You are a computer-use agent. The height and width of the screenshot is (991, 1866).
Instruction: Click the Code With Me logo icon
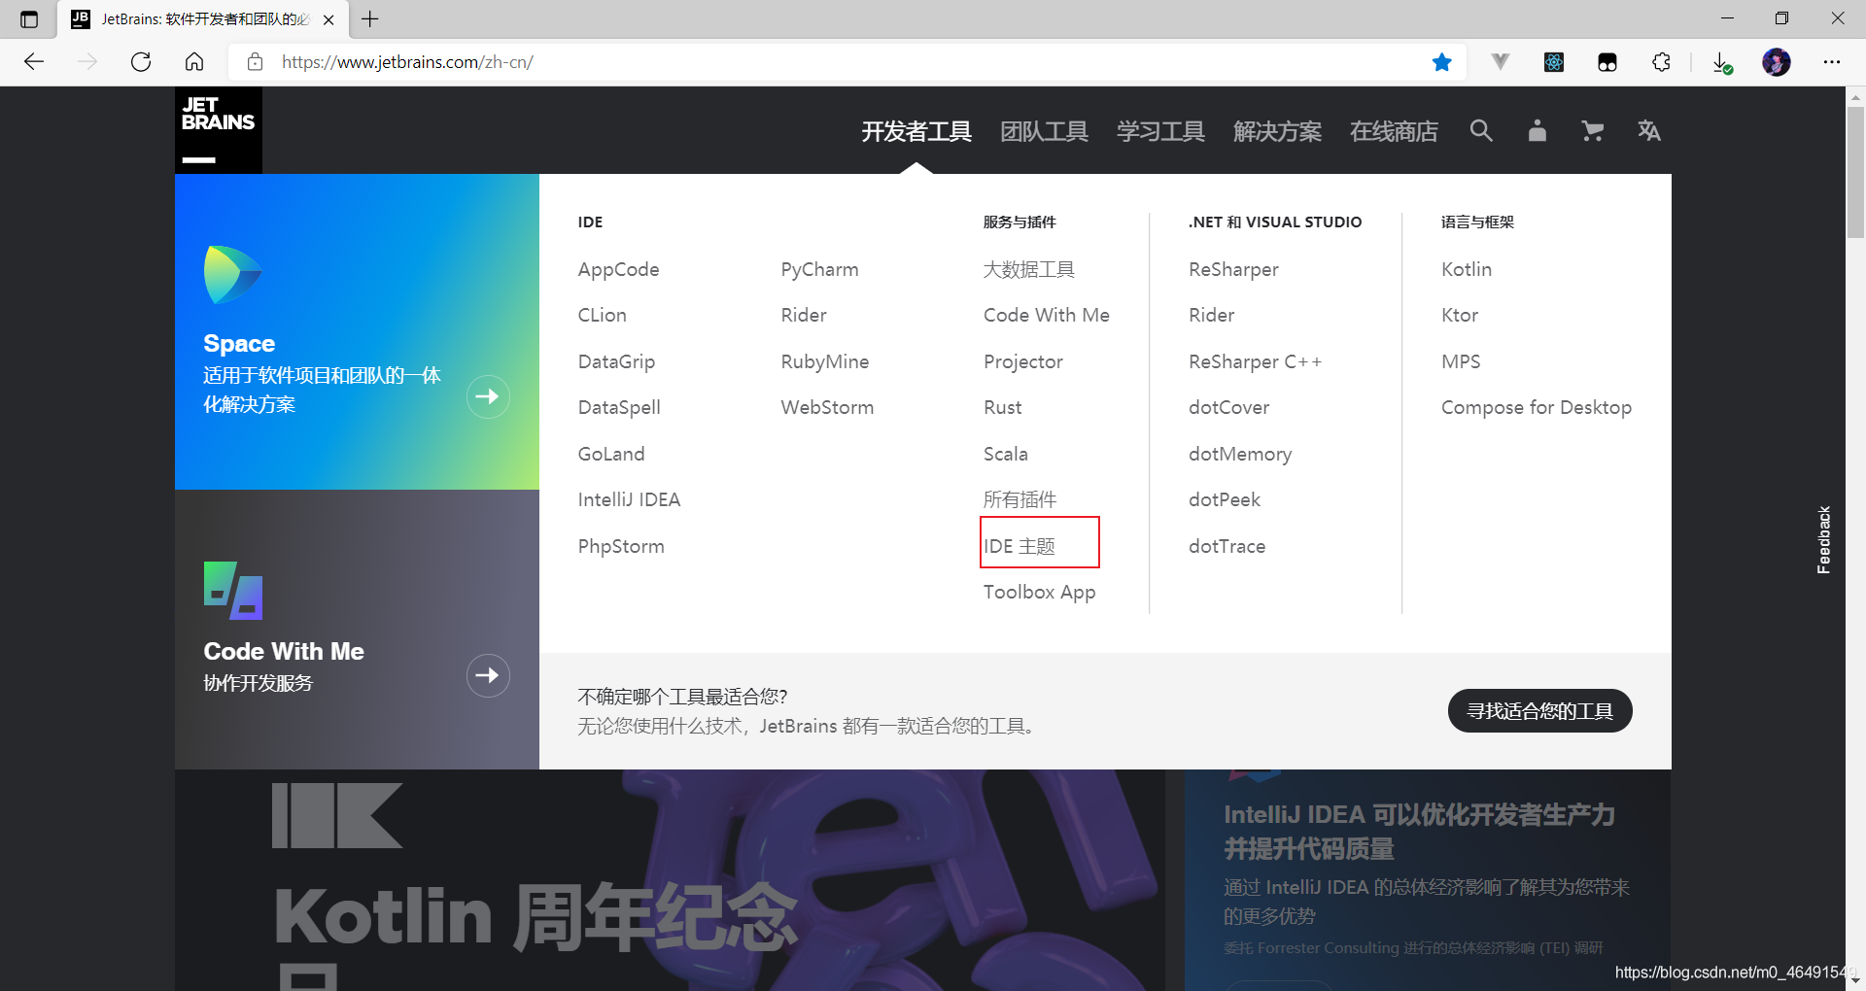tap(233, 590)
